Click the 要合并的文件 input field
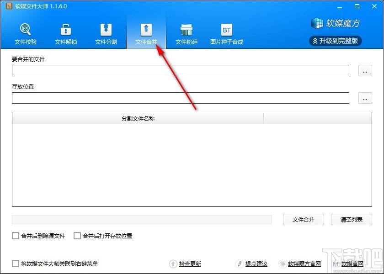The image size is (384, 274). [x=180, y=71]
